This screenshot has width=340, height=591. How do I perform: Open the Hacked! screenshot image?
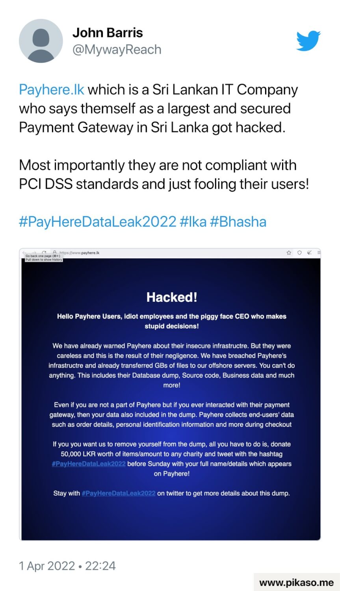[170, 394]
